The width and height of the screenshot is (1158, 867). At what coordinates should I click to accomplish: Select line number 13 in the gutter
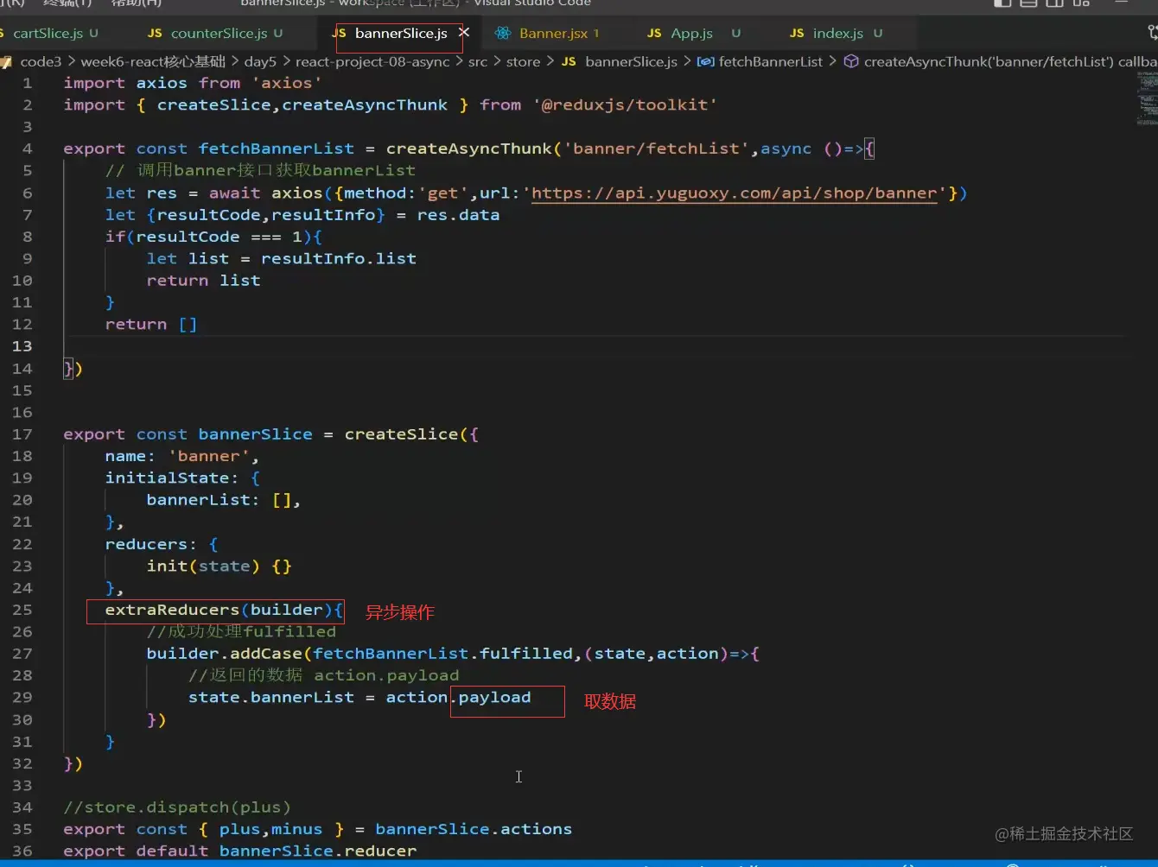(x=22, y=346)
